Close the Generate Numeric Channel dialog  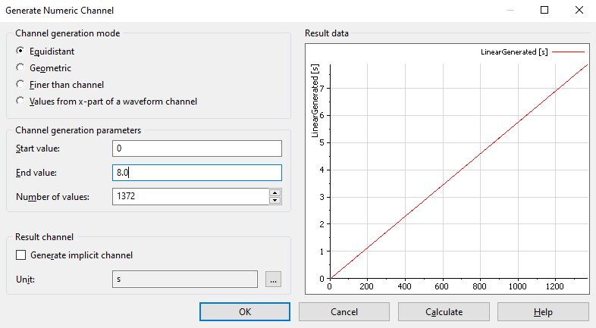(x=579, y=11)
